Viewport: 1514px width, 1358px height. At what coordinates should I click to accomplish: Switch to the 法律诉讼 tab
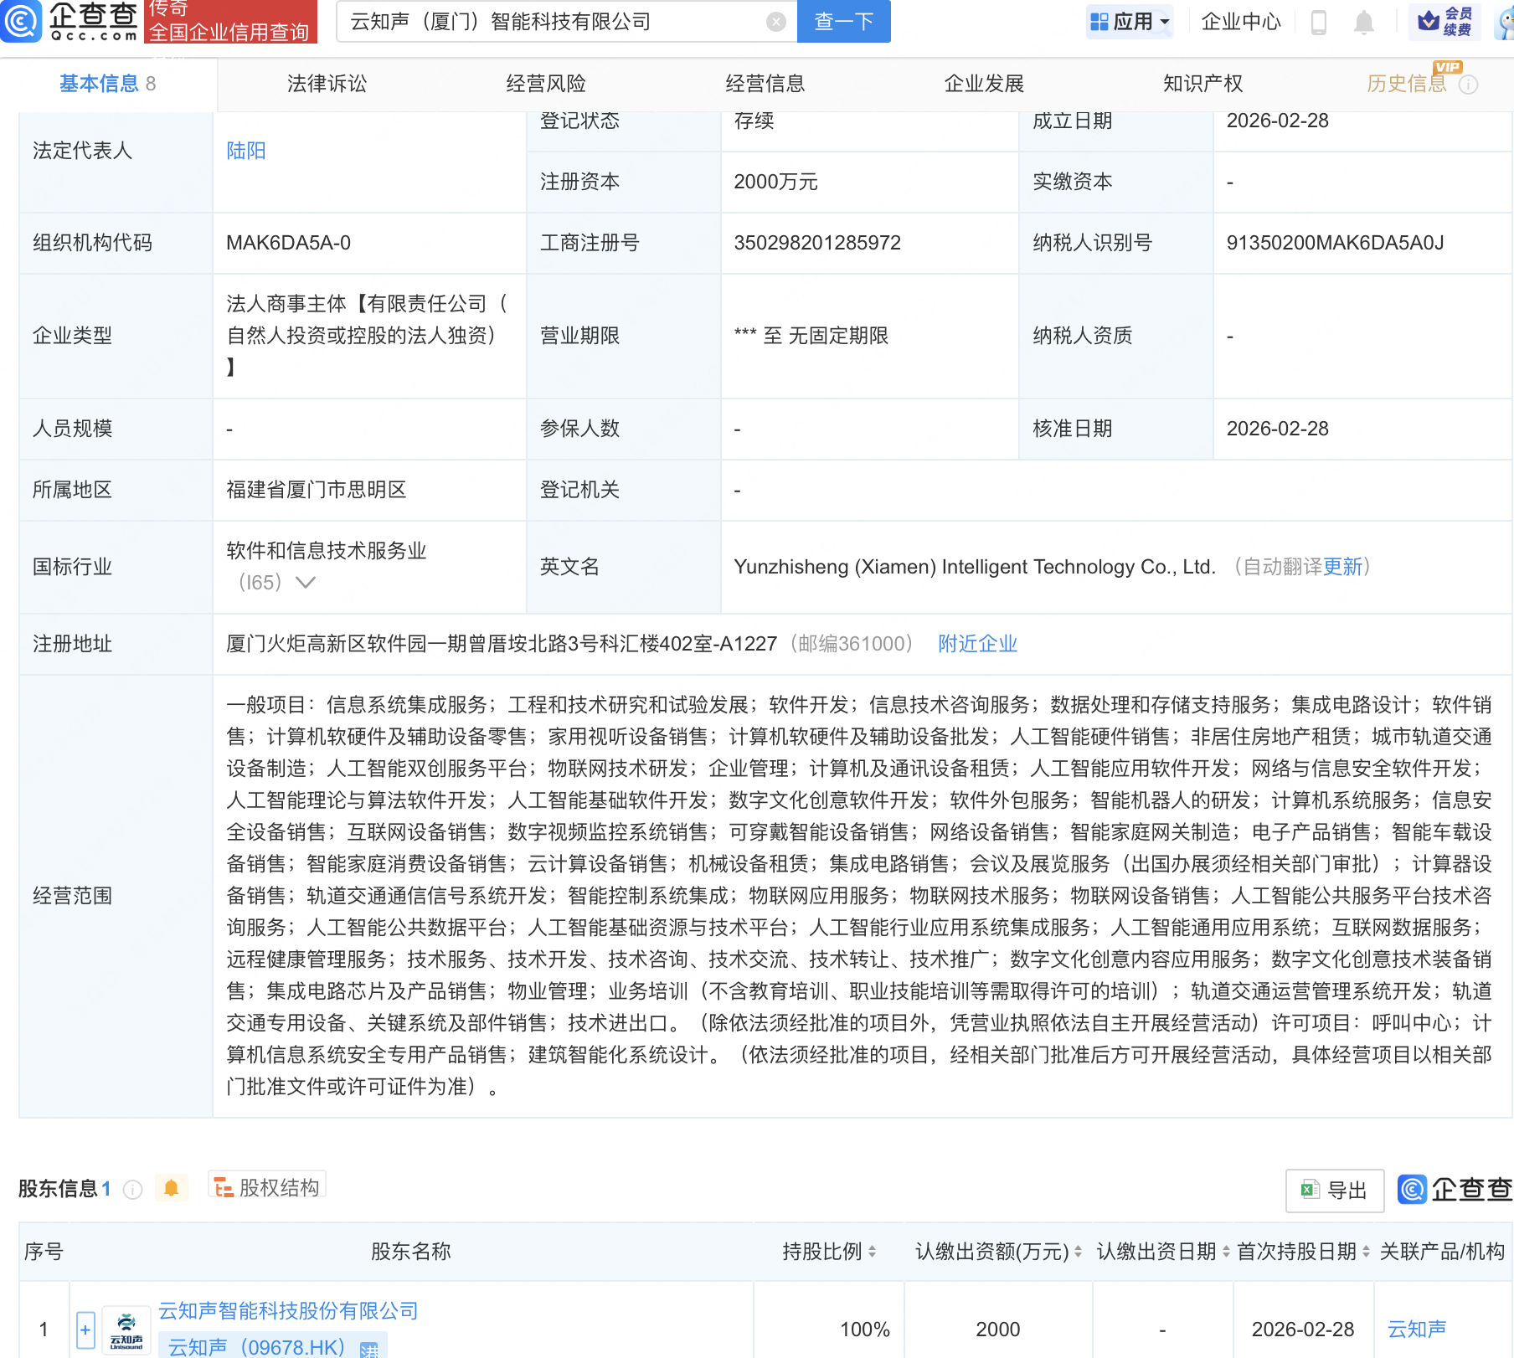coord(327,84)
